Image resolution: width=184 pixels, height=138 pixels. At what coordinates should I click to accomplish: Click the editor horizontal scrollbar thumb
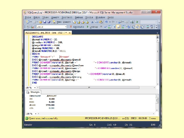coord(89,88)
